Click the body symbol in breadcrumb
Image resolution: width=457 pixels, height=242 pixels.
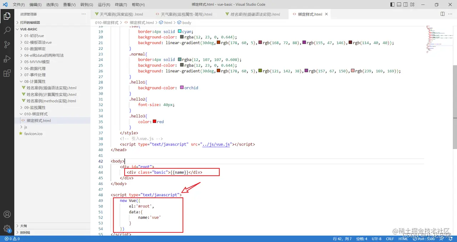(184, 22)
